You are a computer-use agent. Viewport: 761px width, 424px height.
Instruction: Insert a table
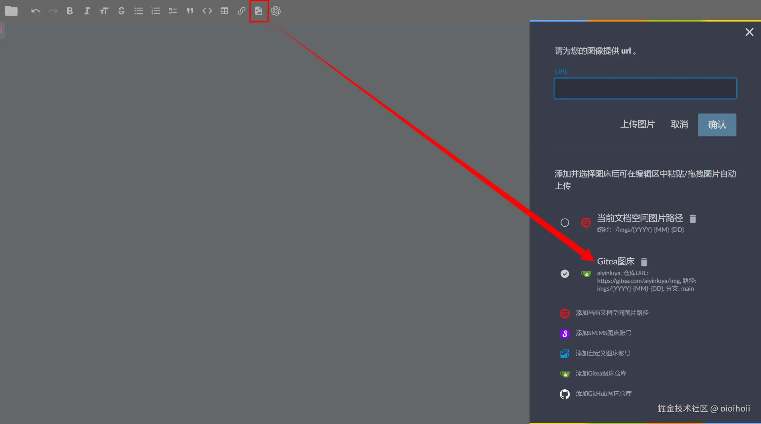click(224, 11)
